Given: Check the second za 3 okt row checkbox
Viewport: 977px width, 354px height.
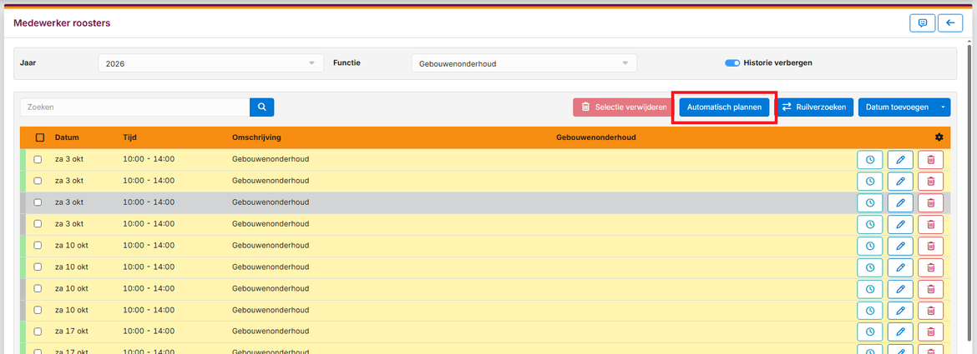Looking at the screenshot, I should pos(38,181).
